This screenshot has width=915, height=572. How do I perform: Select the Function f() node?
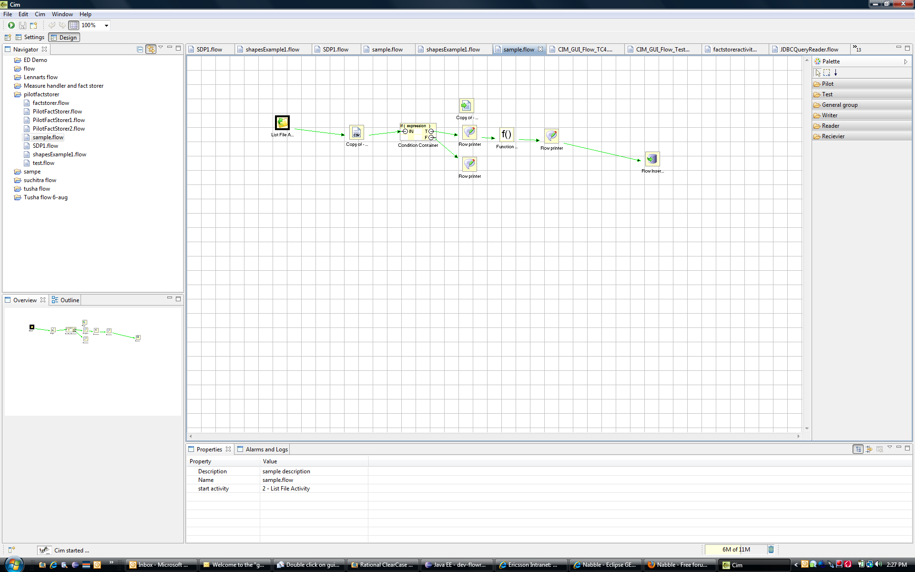coord(507,134)
